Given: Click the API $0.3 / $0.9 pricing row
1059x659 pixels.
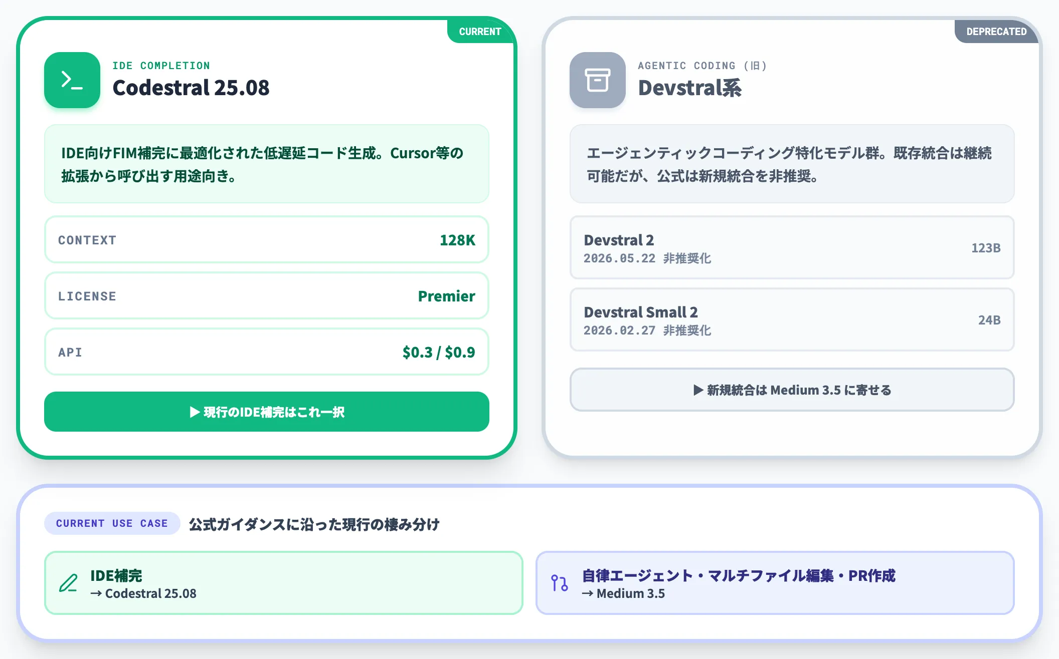Looking at the screenshot, I should point(267,352).
